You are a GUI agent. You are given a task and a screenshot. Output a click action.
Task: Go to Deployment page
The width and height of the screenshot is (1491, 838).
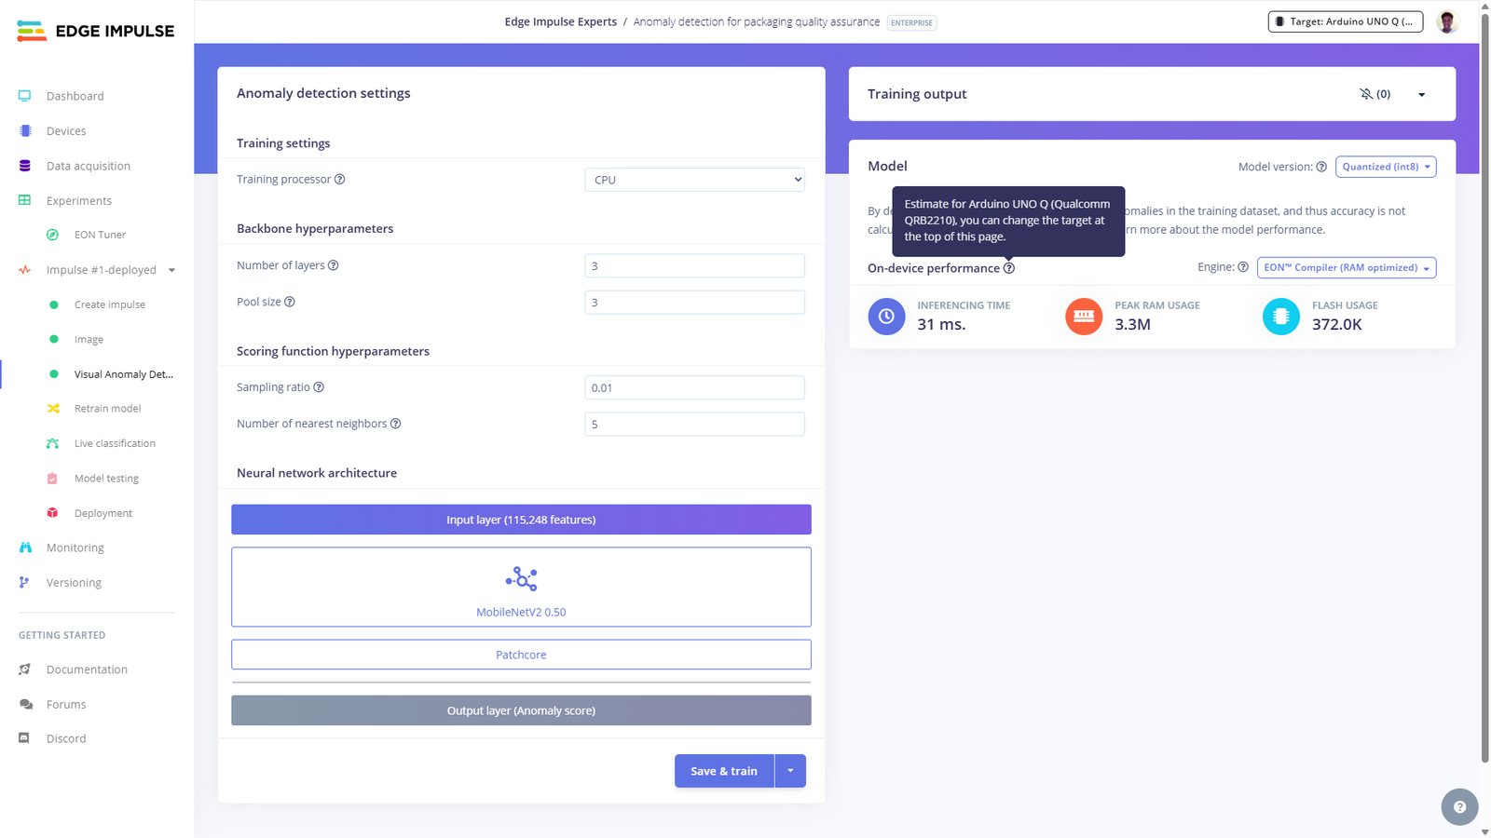click(103, 513)
